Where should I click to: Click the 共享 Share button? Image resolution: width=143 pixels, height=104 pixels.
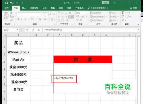click(x=133, y=8)
